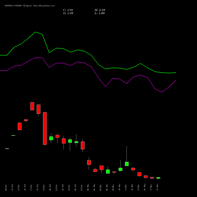The width and height of the screenshot is (197, 197).
Task: Click the 24 Feb date label
Action: coord(63,188)
